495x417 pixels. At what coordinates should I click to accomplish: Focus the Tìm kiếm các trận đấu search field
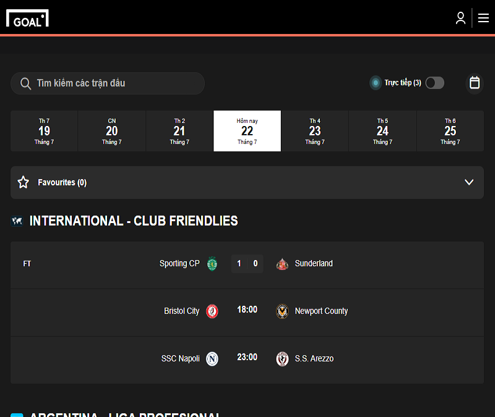tap(108, 83)
